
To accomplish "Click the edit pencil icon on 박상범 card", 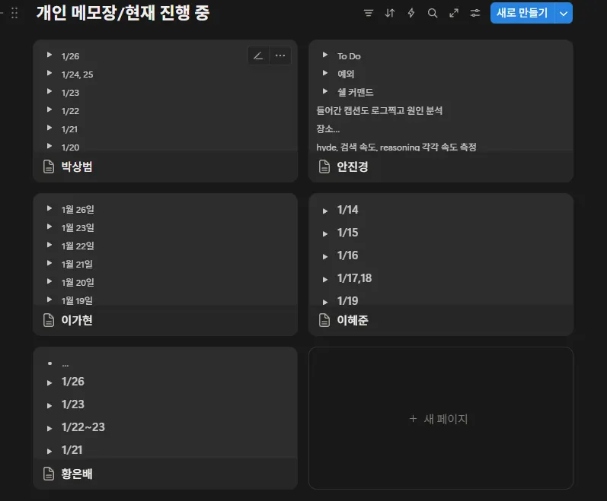I will pos(258,56).
